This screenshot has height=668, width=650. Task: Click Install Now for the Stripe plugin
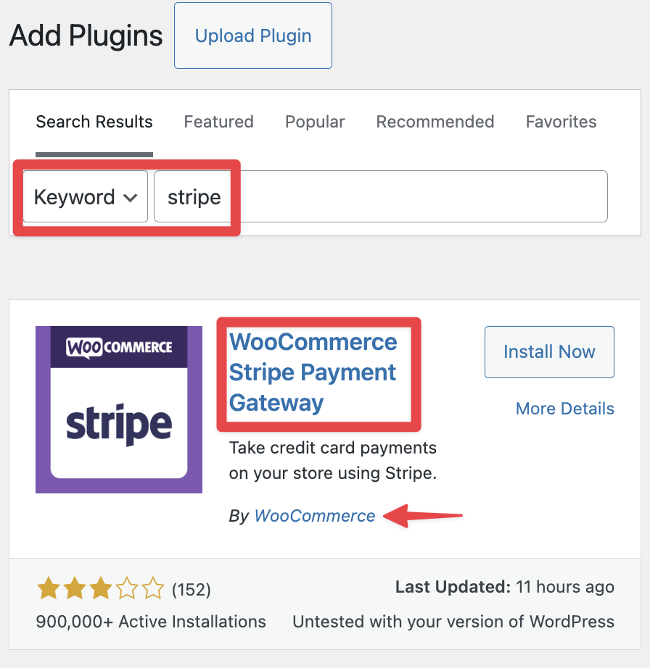(549, 352)
